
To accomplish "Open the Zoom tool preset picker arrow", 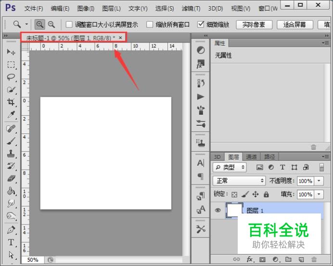I will point(26,24).
